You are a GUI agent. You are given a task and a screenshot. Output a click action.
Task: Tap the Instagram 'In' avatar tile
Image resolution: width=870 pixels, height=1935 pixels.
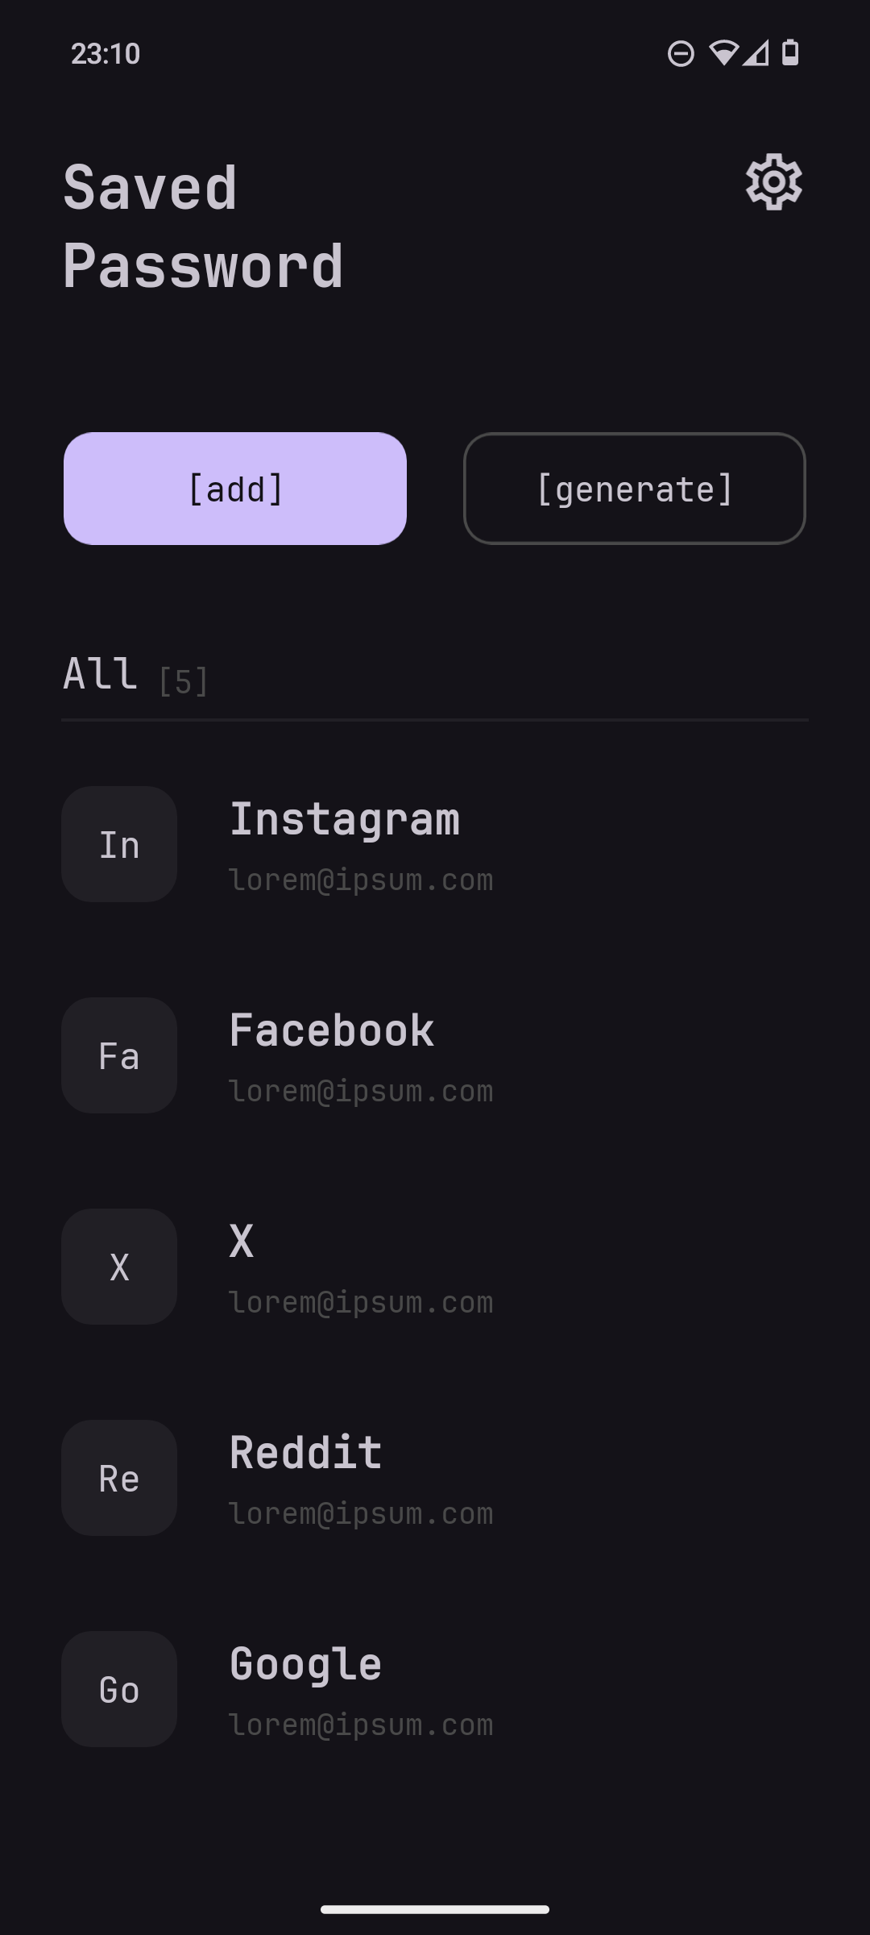[119, 844]
